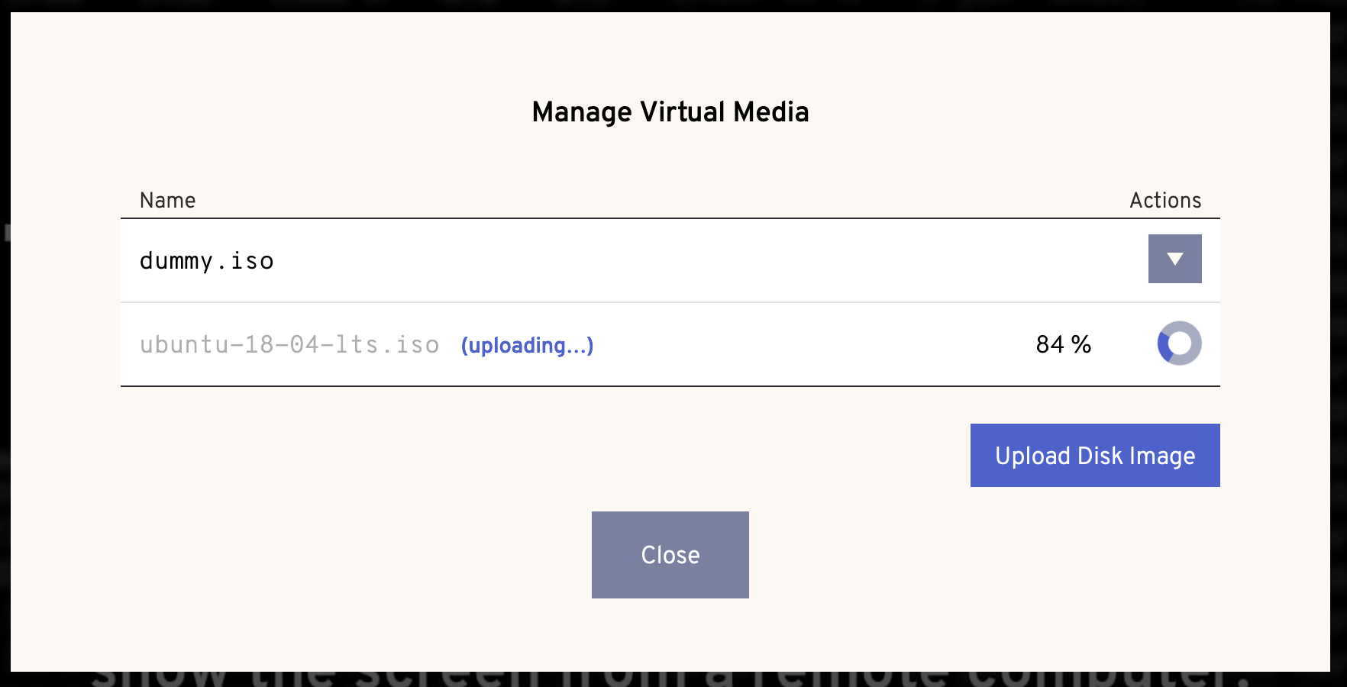Click the blank dialog area left of Upload Disk Image
The image size is (1347, 687).
coord(535,455)
